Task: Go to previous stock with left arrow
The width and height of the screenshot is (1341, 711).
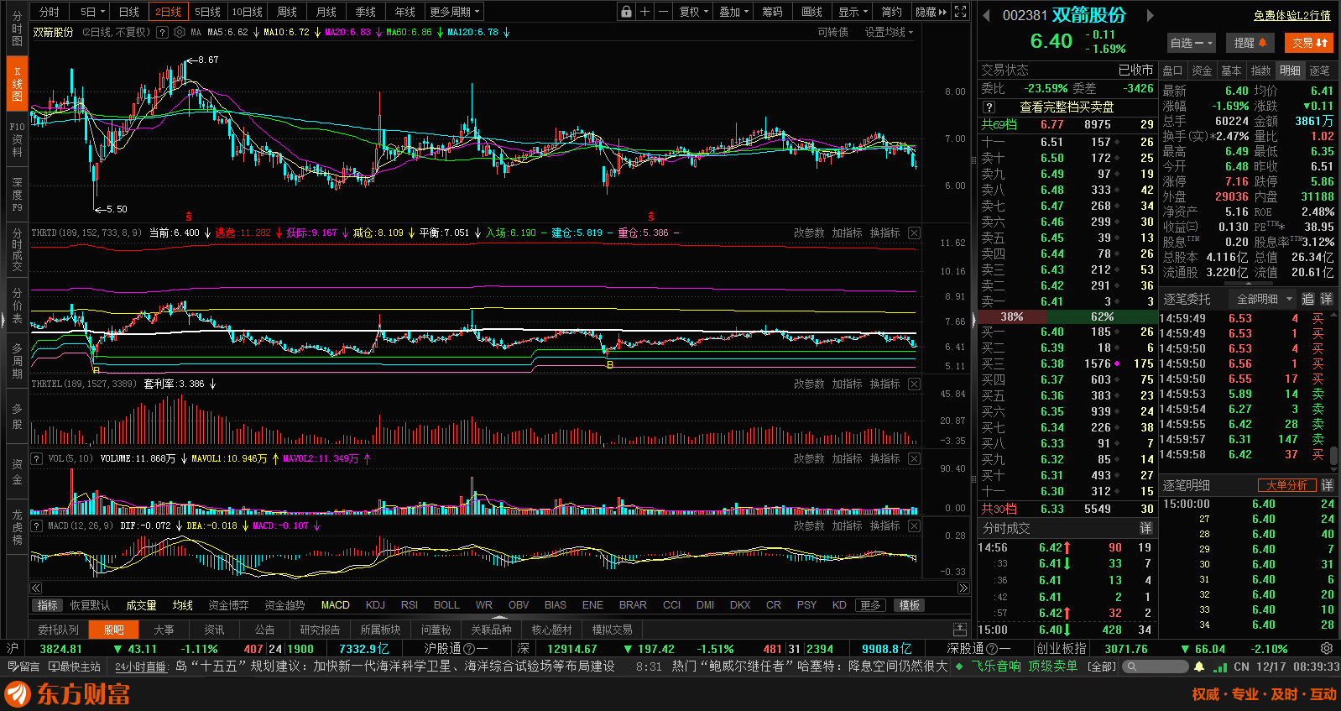Action: tap(986, 15)
